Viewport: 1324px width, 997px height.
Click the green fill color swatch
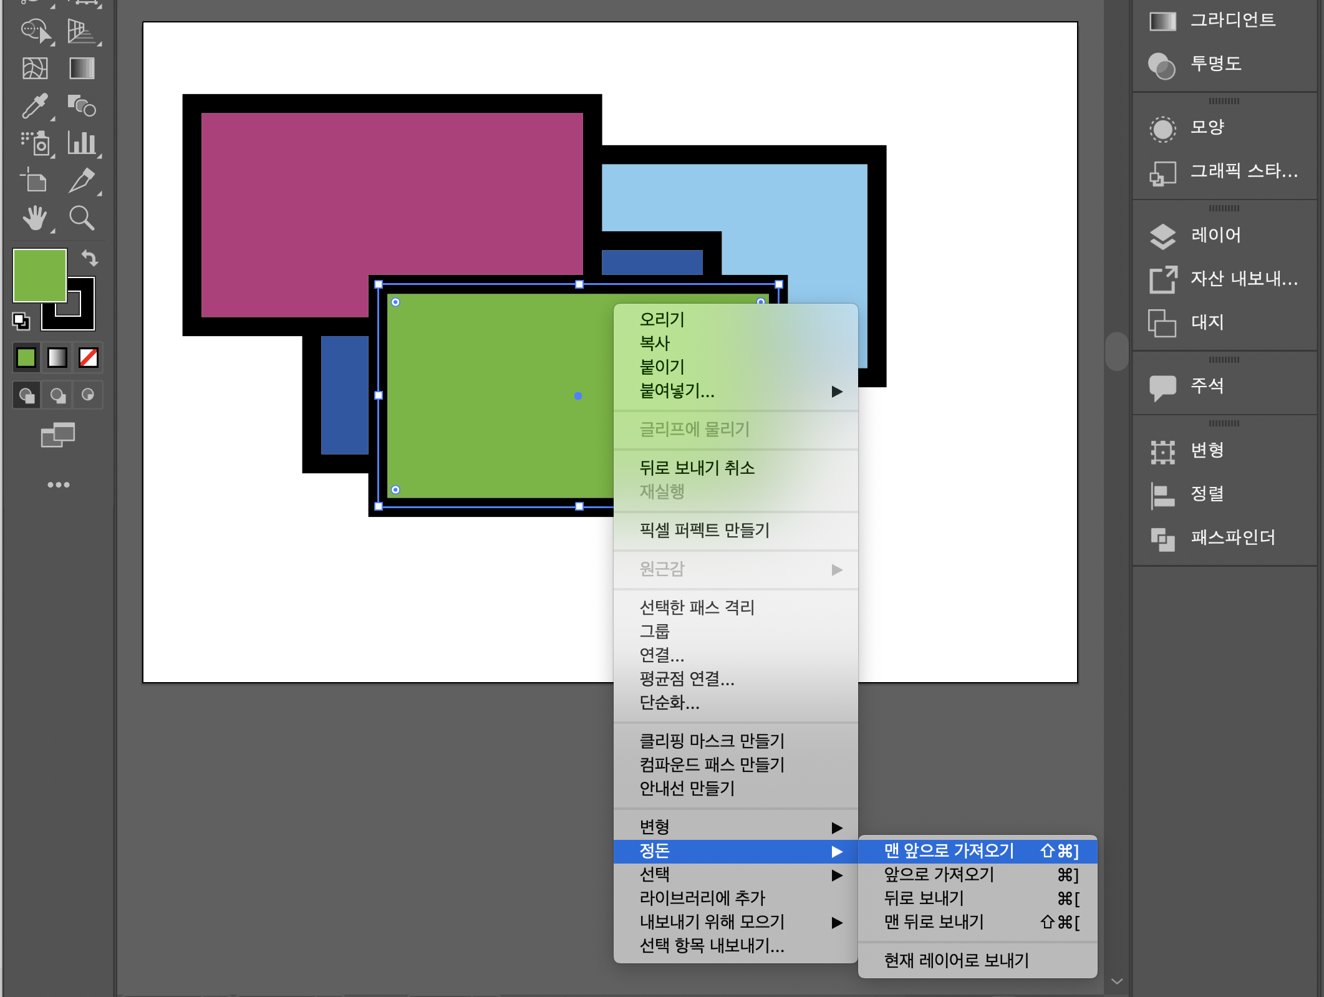tap(39, 275)
